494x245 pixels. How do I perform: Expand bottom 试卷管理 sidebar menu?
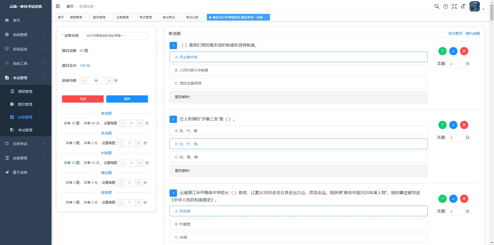[x=26, y=158]
